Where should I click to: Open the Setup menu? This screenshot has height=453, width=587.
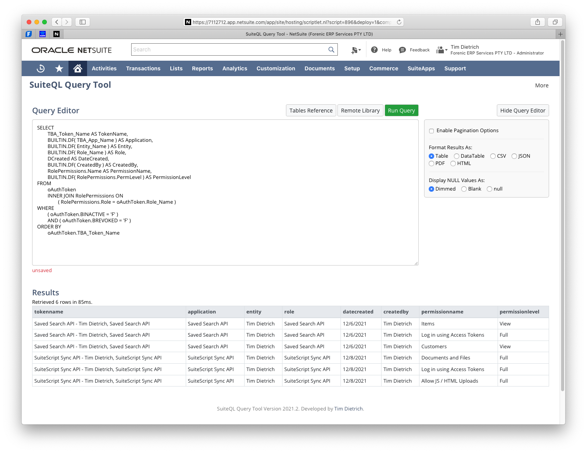(x=352, y=68)
